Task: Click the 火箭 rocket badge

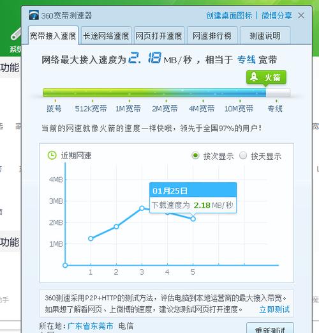Action: coord(266,77)
